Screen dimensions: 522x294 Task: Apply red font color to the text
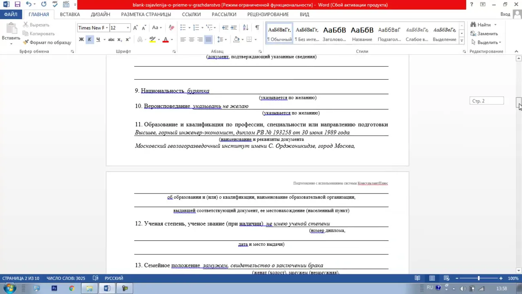pyautogui.click(x=166, y=40)
